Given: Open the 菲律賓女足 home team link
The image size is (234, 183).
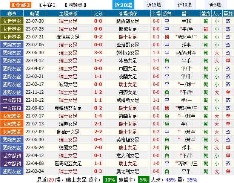Looking at the screenshot, I should point(69,37).
